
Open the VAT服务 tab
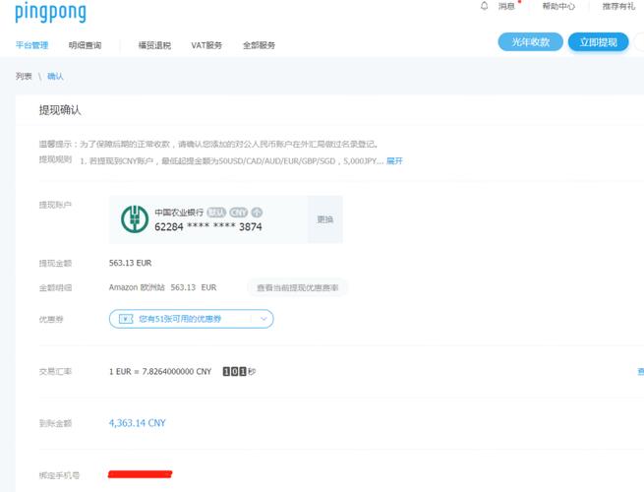click(206, 45)
